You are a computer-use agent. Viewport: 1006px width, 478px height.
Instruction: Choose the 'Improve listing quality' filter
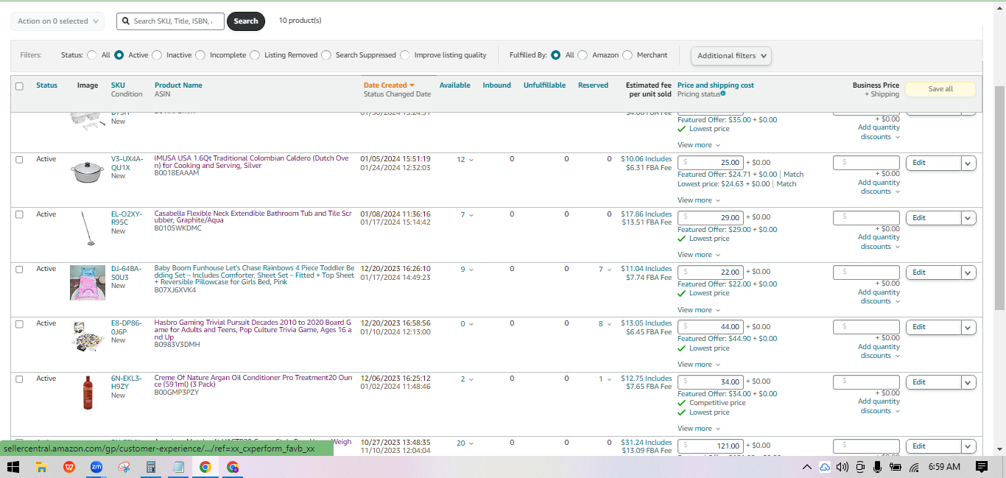(x=405, y=55)
